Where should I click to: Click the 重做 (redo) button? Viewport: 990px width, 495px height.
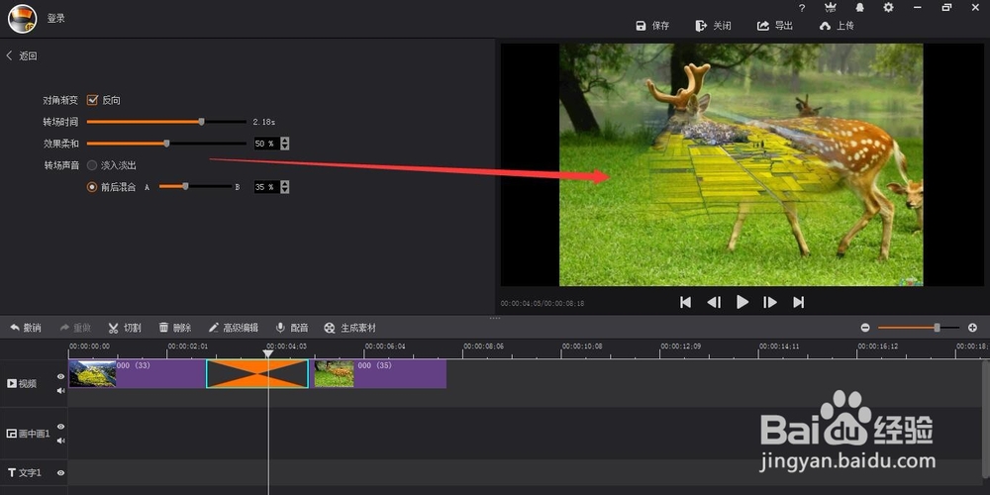[76, 328]
